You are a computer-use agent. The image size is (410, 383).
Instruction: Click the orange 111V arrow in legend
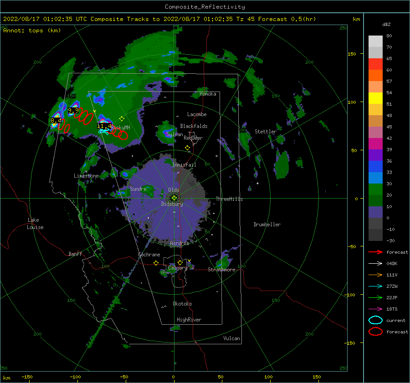(x=375, y=275)
